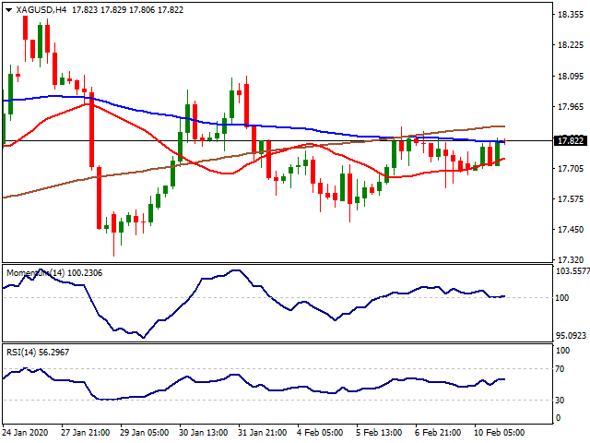Click the RSI 70 level label

pos(560,369)
